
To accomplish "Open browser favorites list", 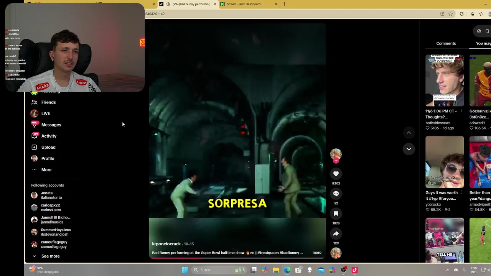I will pyautogui.click(x=481, y=14).
